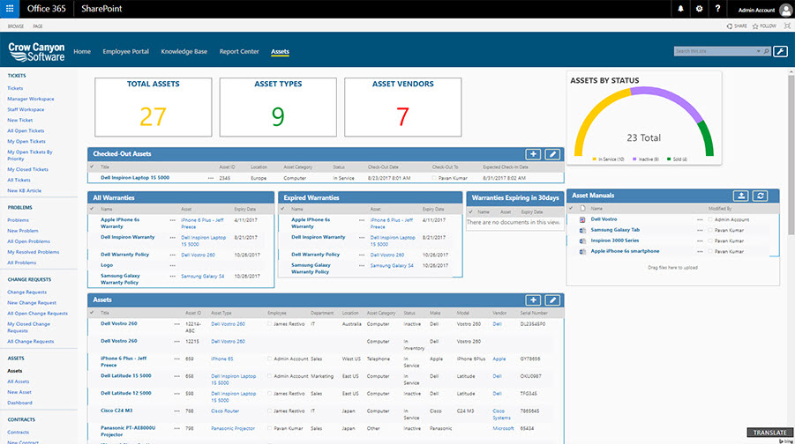
Task: Toggle the focus content icon
Action: point(787,26)
